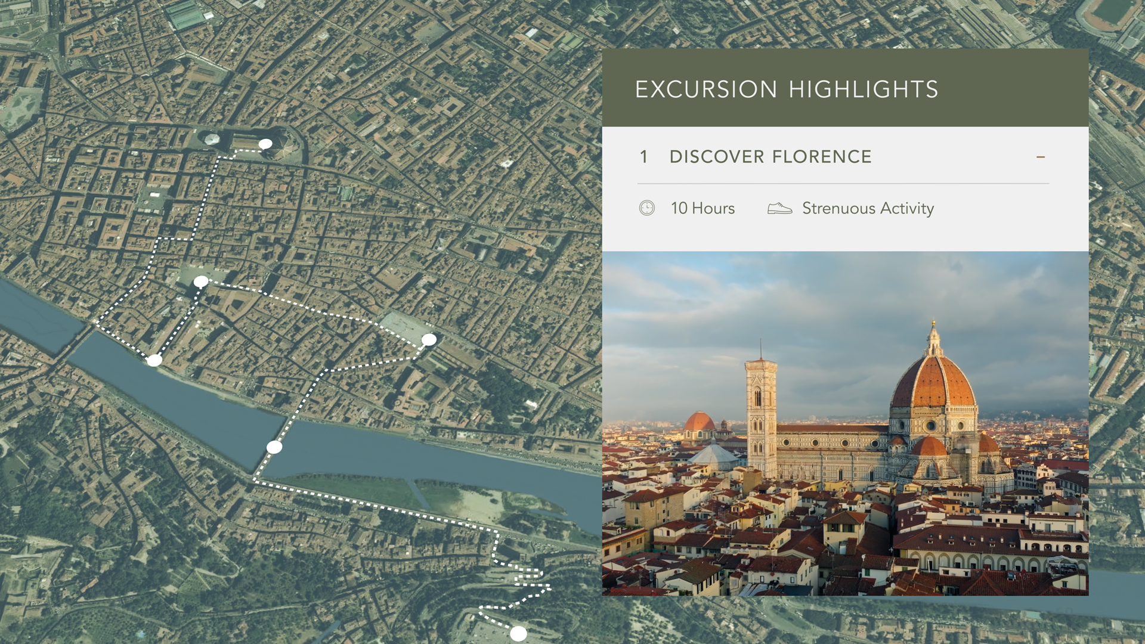Click the number 1 excursion index
The image size is (1145, 644).
(x=643, y=157)
